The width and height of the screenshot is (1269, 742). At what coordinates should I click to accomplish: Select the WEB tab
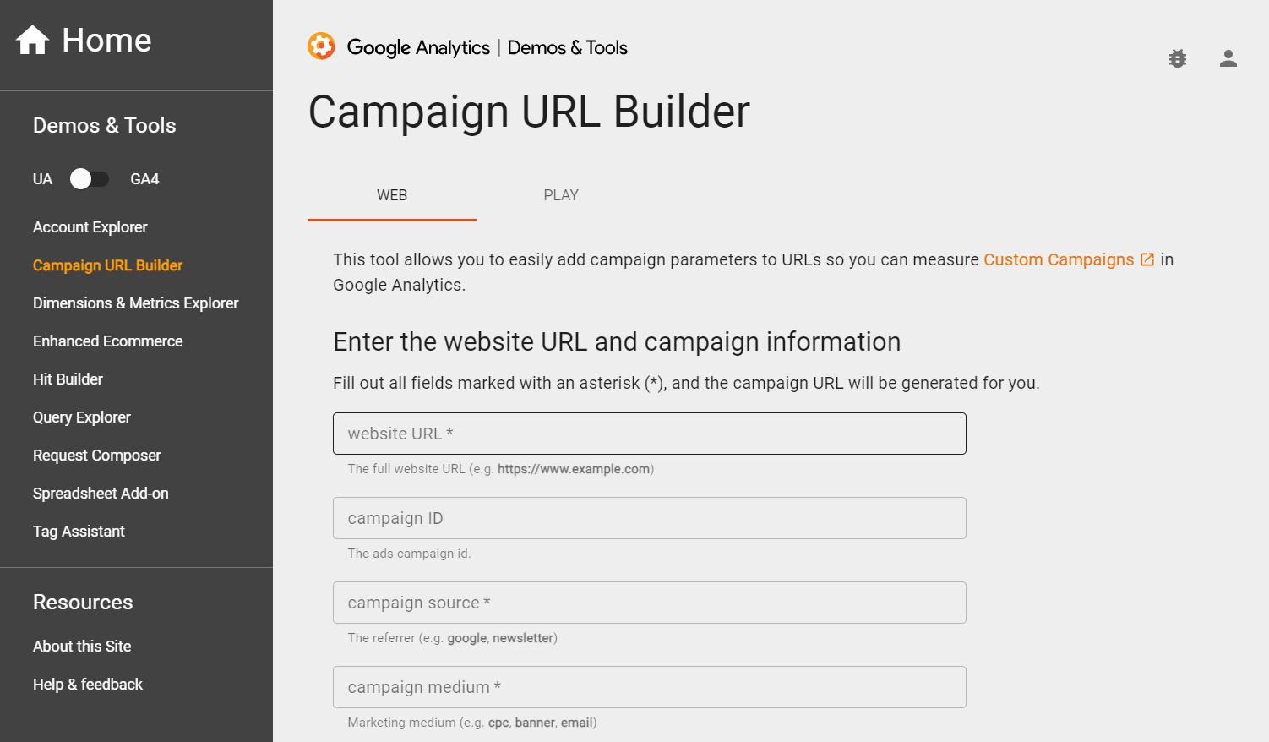click(391, 195)
